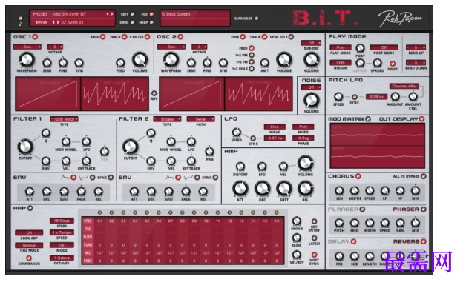Enable the 1>2 RING modulation
The height and width of the screenshot is (285, 466).
pyautogui.click(x=252, y=69)
